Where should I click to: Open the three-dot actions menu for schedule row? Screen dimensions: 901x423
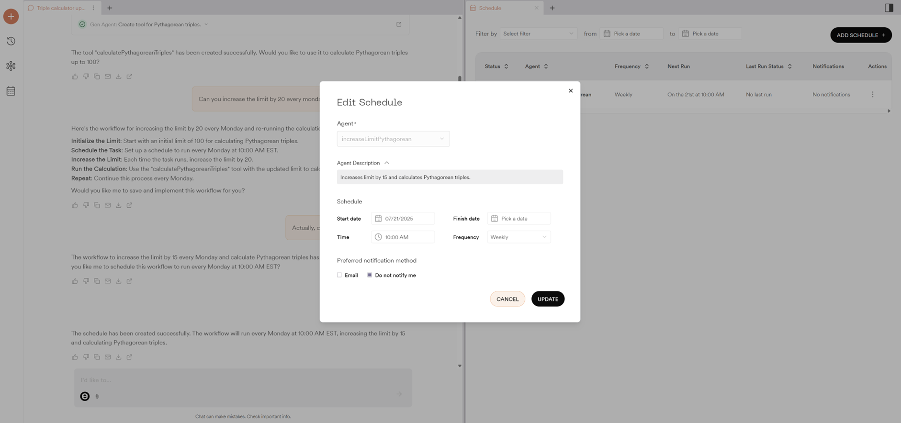tap(872, 95)
